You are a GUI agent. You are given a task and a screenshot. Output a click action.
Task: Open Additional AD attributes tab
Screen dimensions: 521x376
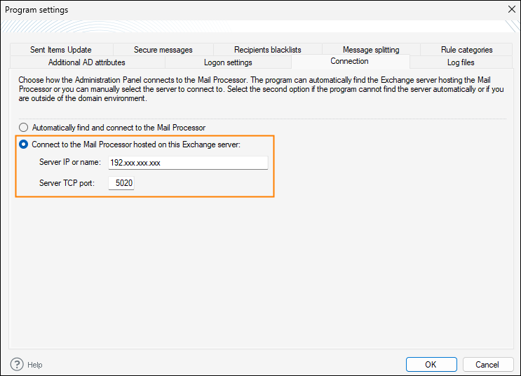coord(87,62)
